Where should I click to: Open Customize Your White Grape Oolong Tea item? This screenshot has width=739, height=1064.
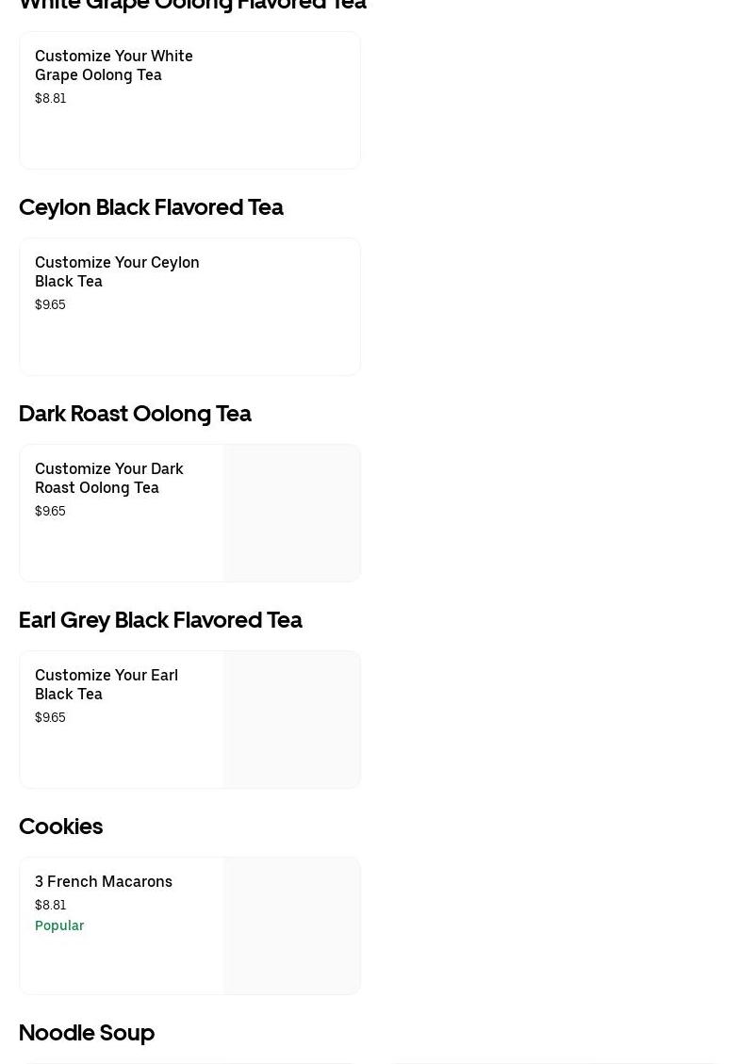114,65
